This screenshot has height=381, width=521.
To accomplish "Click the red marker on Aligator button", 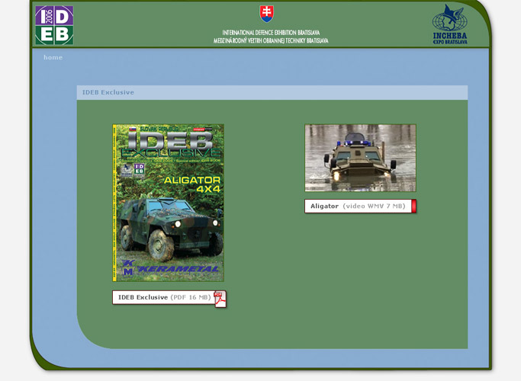I will click(414, 206).
